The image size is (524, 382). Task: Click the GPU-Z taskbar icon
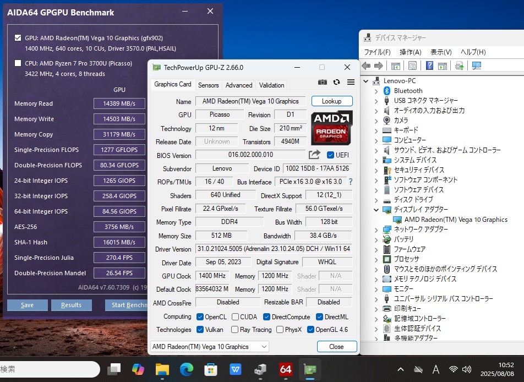coord(310,369)
